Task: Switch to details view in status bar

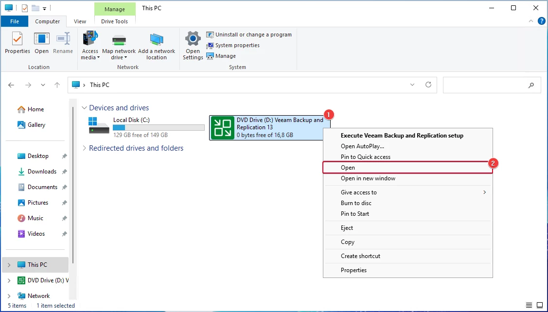Action: 529,305
